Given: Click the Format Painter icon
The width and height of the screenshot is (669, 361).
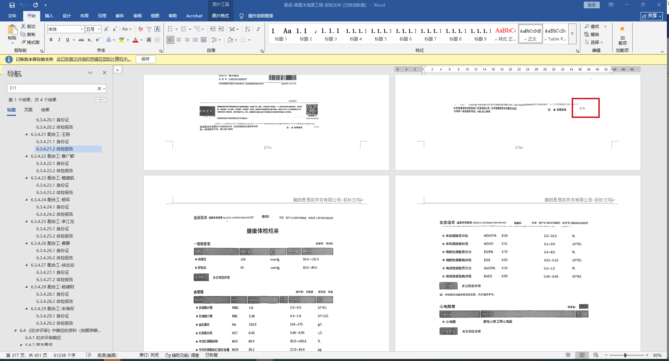Looking at the screenshot, I should point(23,42).
